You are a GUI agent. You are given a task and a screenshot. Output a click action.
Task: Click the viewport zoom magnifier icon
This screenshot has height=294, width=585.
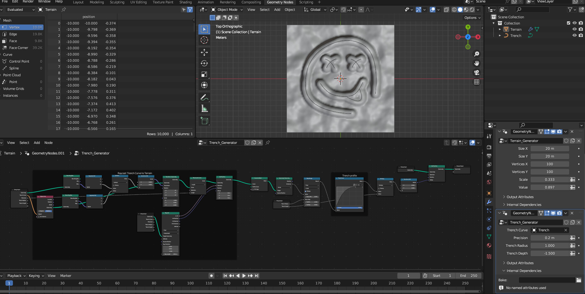point(477,54)
